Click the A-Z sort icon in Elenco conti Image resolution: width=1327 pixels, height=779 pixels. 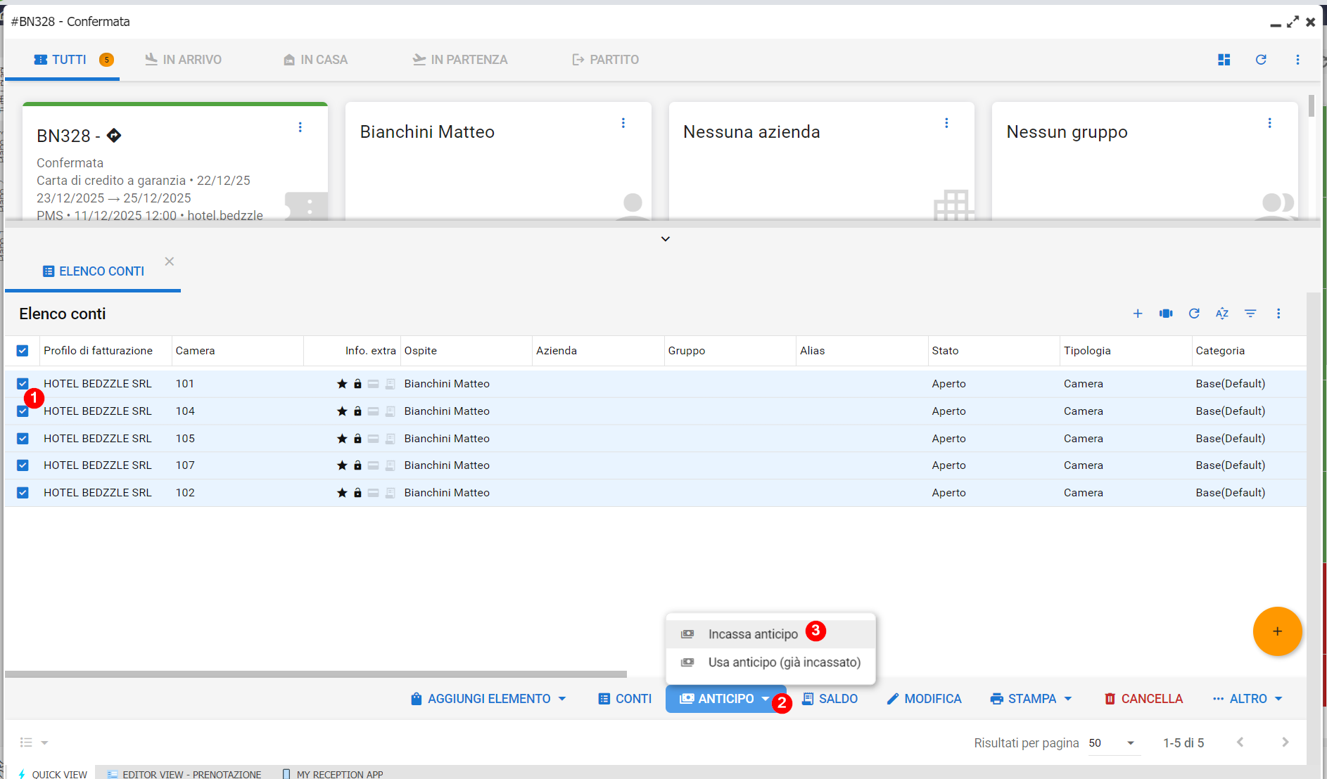tap(1221, 314)
